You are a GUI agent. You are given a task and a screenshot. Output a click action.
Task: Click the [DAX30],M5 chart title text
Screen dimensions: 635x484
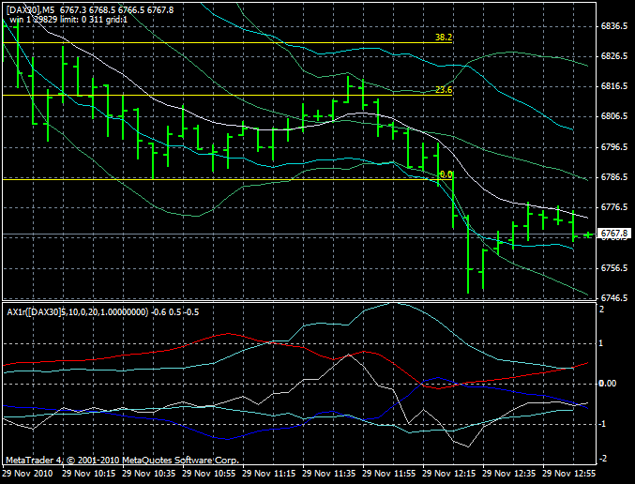coord(90,9)
